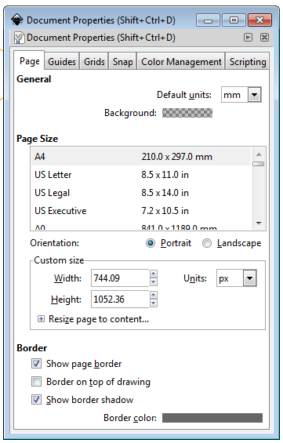Decrease the Height value
Screen dimensions: 283x443
[154, 303]
